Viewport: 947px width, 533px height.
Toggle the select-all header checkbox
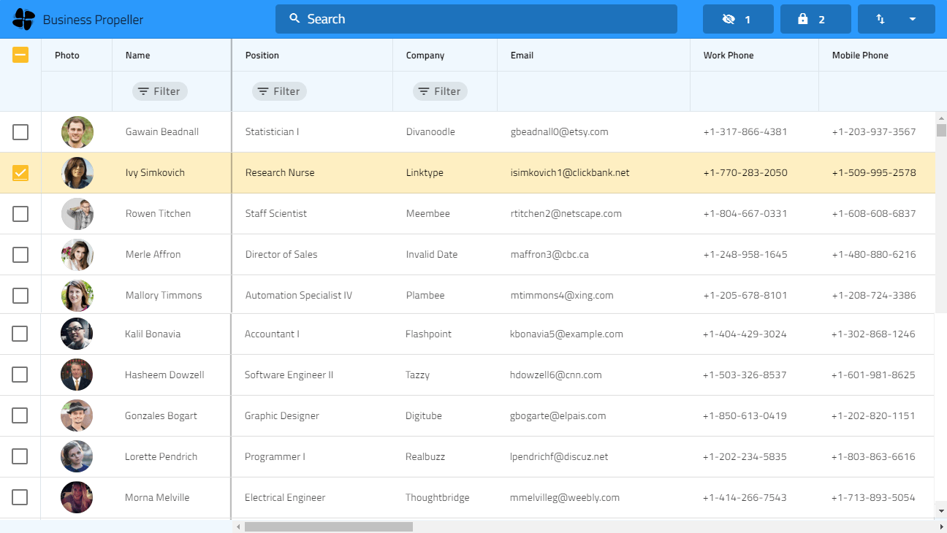20,55
